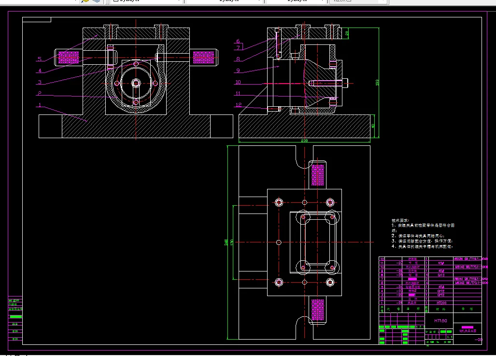Click the HT150 material text in title block

coord(440,321)
